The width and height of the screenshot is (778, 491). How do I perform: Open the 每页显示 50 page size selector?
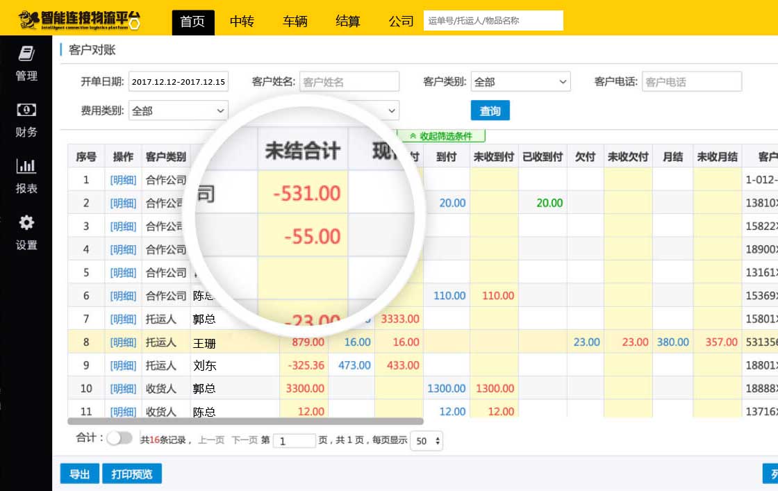(x=427, y=441)
